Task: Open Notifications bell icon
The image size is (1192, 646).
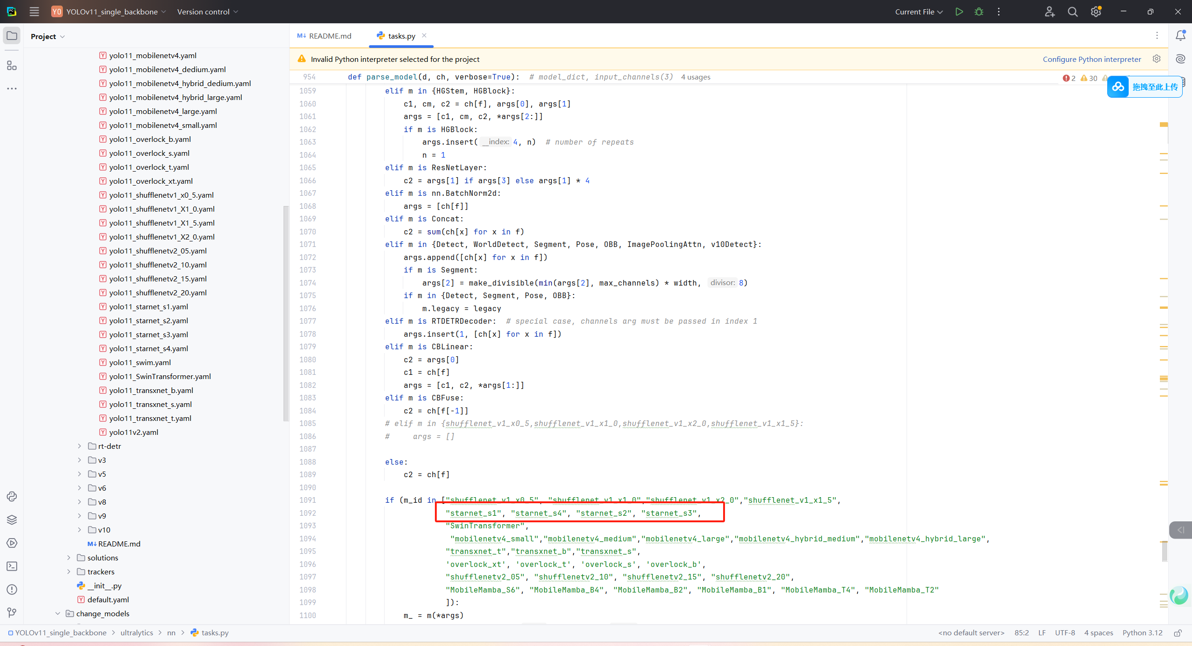Action: 1180,36
